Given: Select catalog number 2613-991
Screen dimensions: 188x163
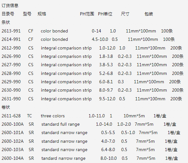Looking at the screenshot, I should (11, 31).
